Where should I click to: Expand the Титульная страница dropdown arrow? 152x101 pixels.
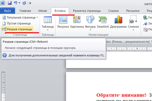37,17
